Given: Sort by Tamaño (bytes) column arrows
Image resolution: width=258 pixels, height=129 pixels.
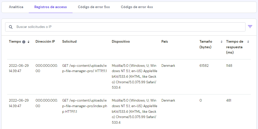Looking at the screenshot, I should pos(221,42).
